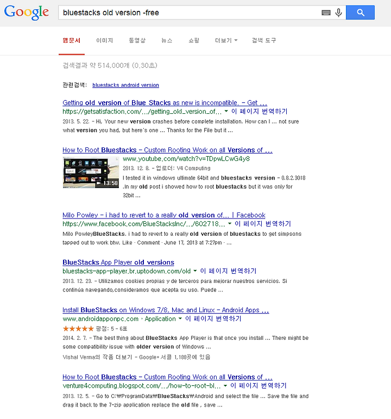This screenshot has height=419, width=391.
Task: Translate the uptodown.com result page
Action: (228, 271)
